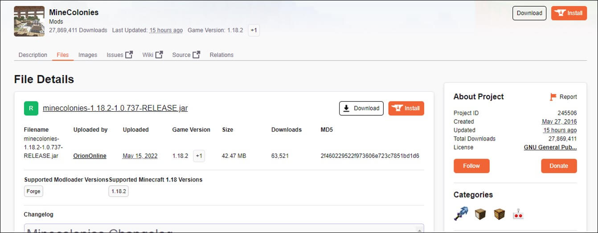Viewport: 598px width, 233px height.
Task: Switch to the Images tab
Action: click(88, 55)
